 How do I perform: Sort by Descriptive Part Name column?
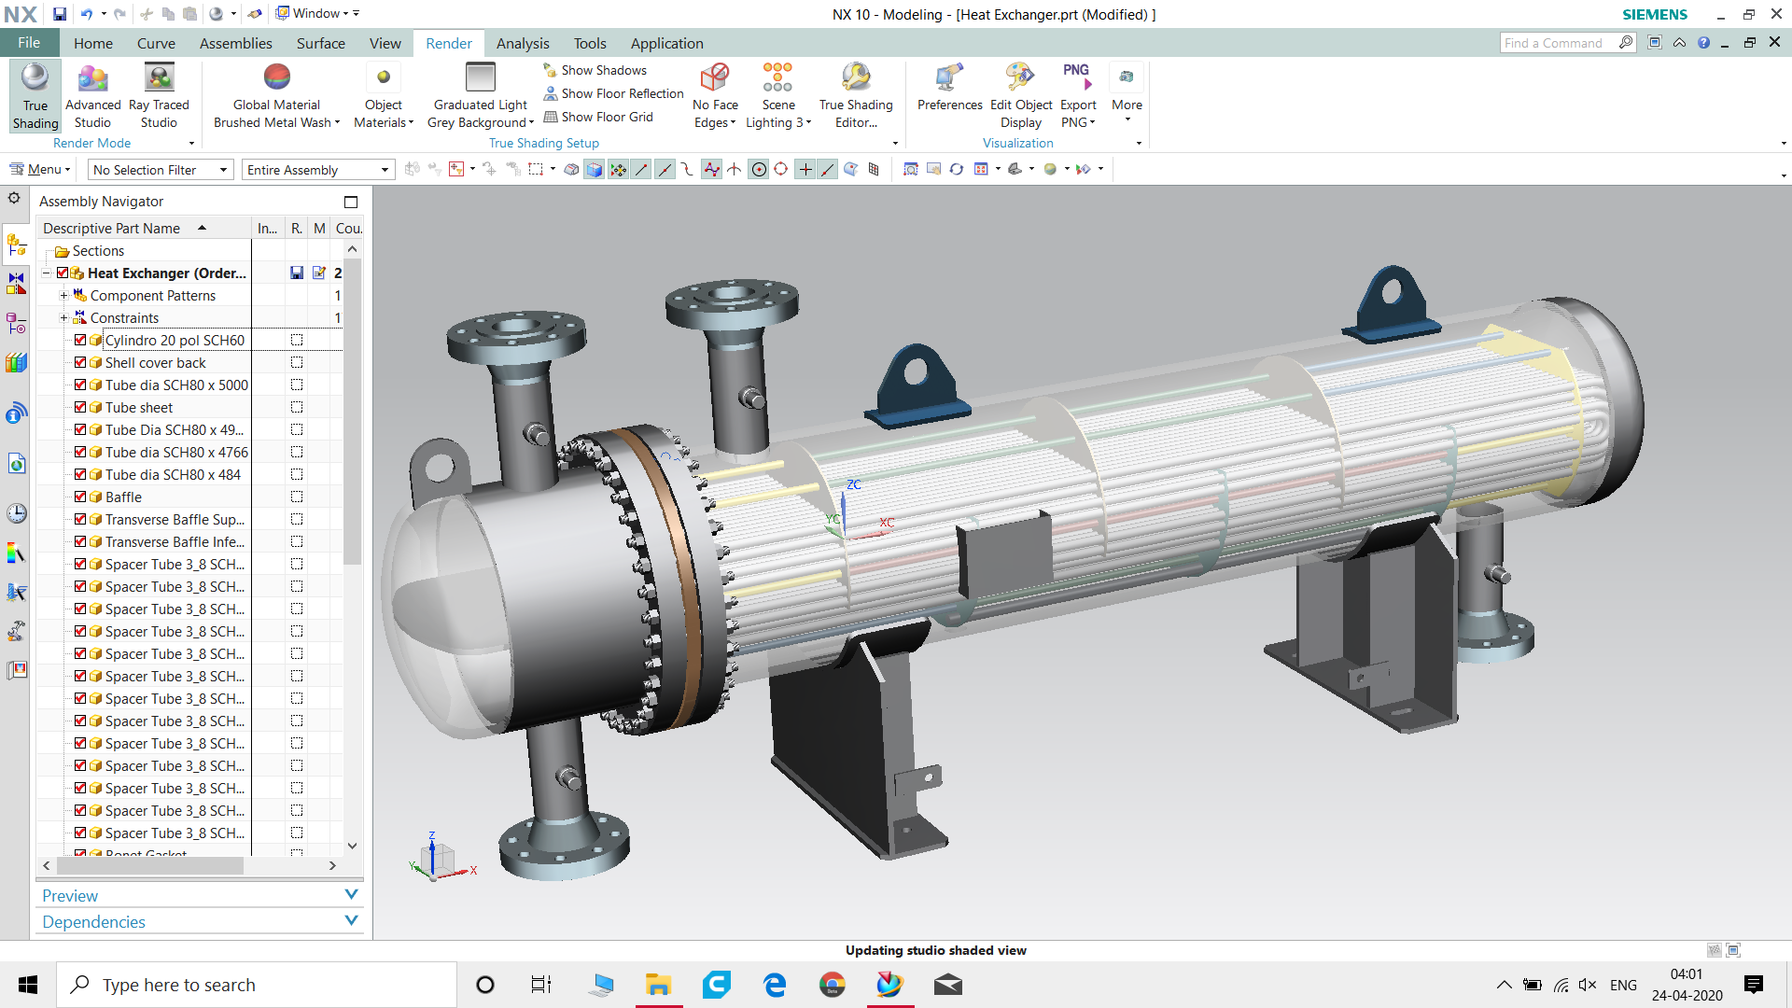[x=145, y=228]
